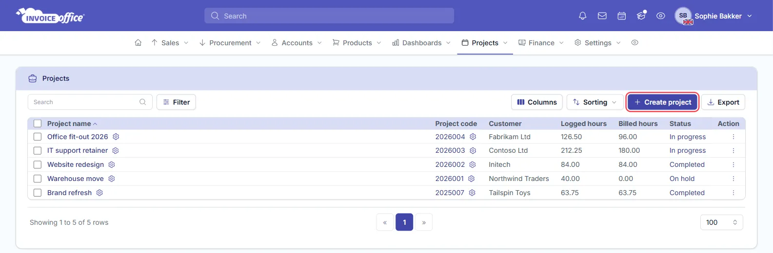The height and width of the screenshot is (253, 773).
Task: Click the Tailspin Toys customer cell
Action: point(510,193)
